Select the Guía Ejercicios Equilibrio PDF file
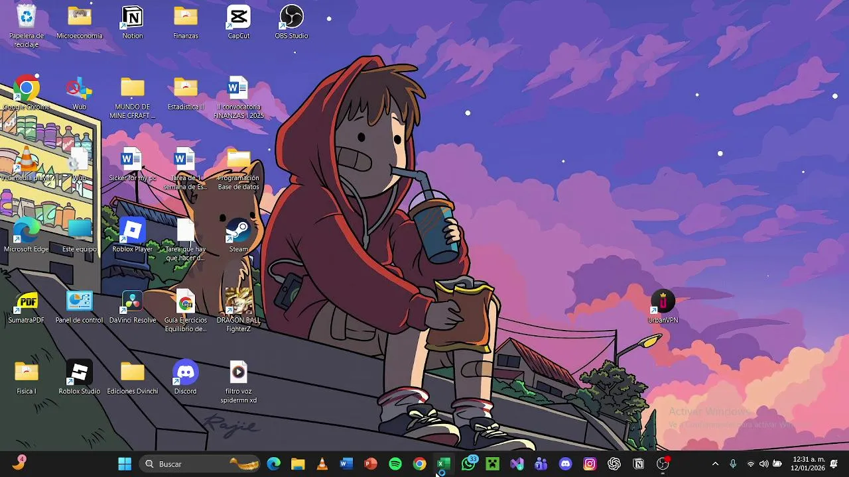 point(186,310)
